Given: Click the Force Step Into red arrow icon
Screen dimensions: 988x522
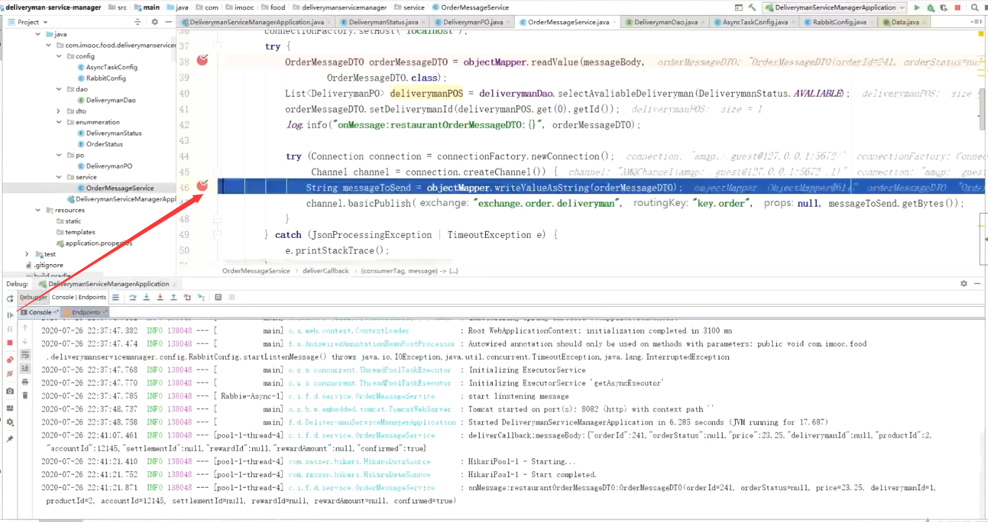Looking at the screenshot, I should click(160, 297).
